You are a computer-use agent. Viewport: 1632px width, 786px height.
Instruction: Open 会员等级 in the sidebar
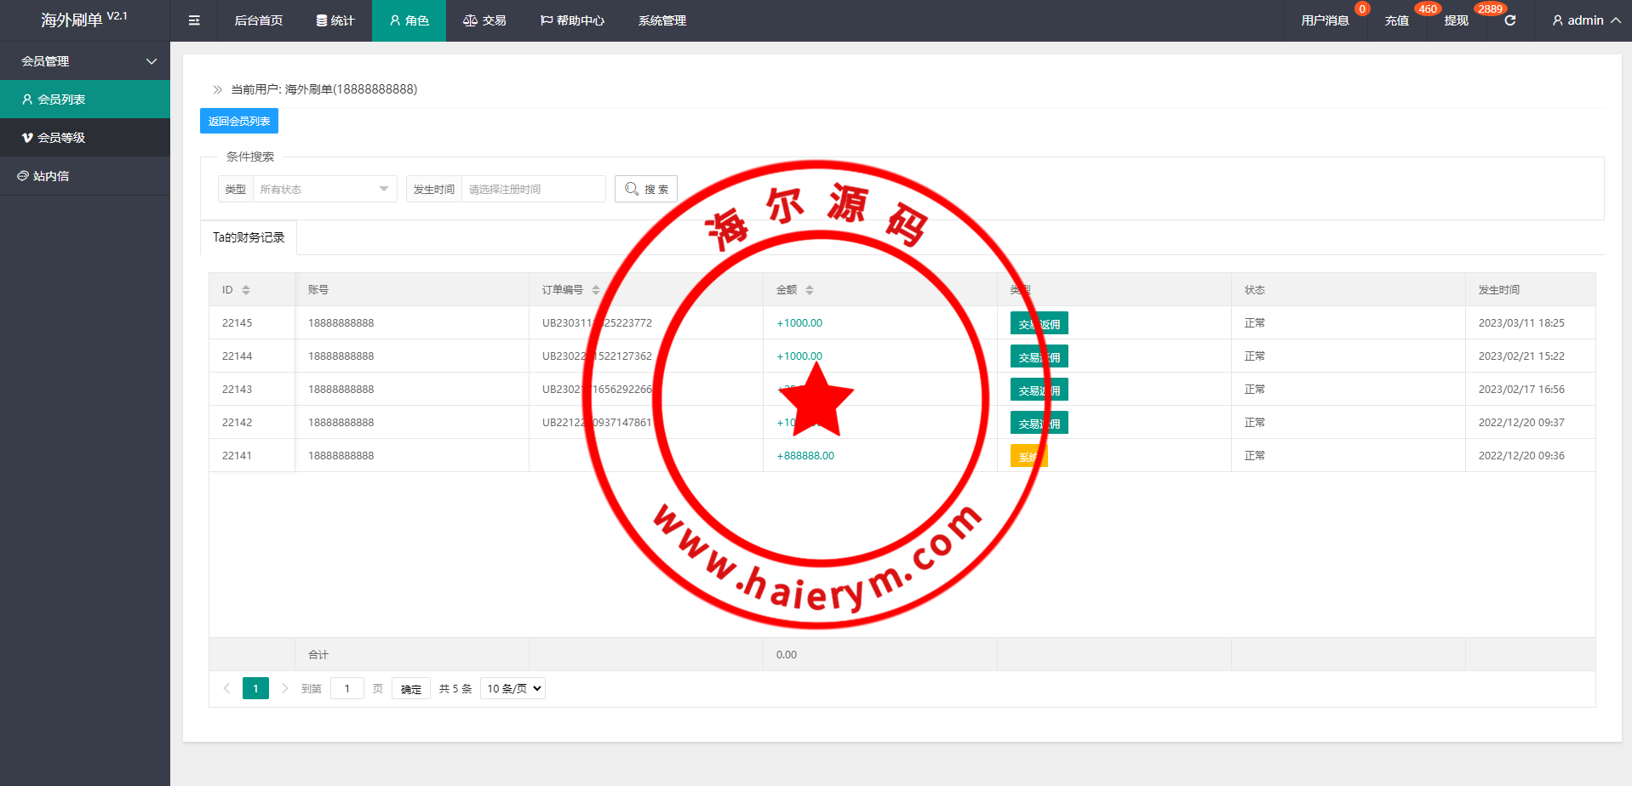(85, 138)
